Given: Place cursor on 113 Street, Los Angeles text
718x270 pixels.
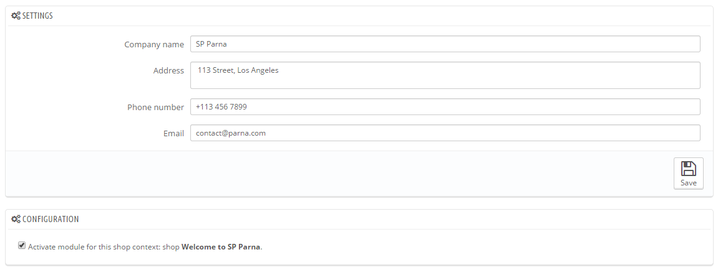Looking at the screenshot, I should click(x=238, y=71).
